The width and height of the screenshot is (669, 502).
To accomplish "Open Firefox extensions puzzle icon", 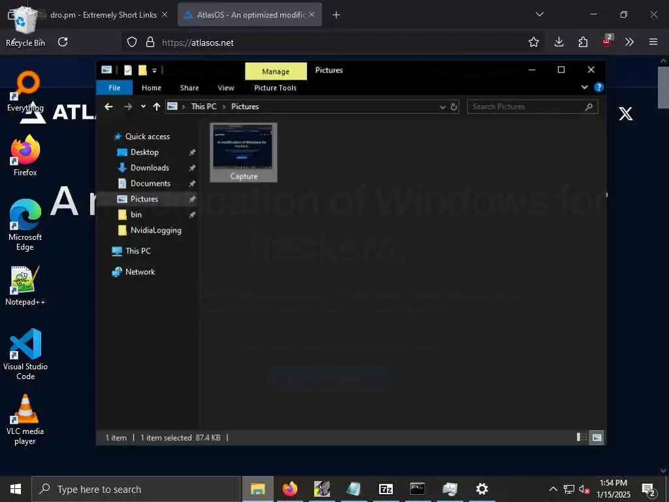I will (583, 42).
